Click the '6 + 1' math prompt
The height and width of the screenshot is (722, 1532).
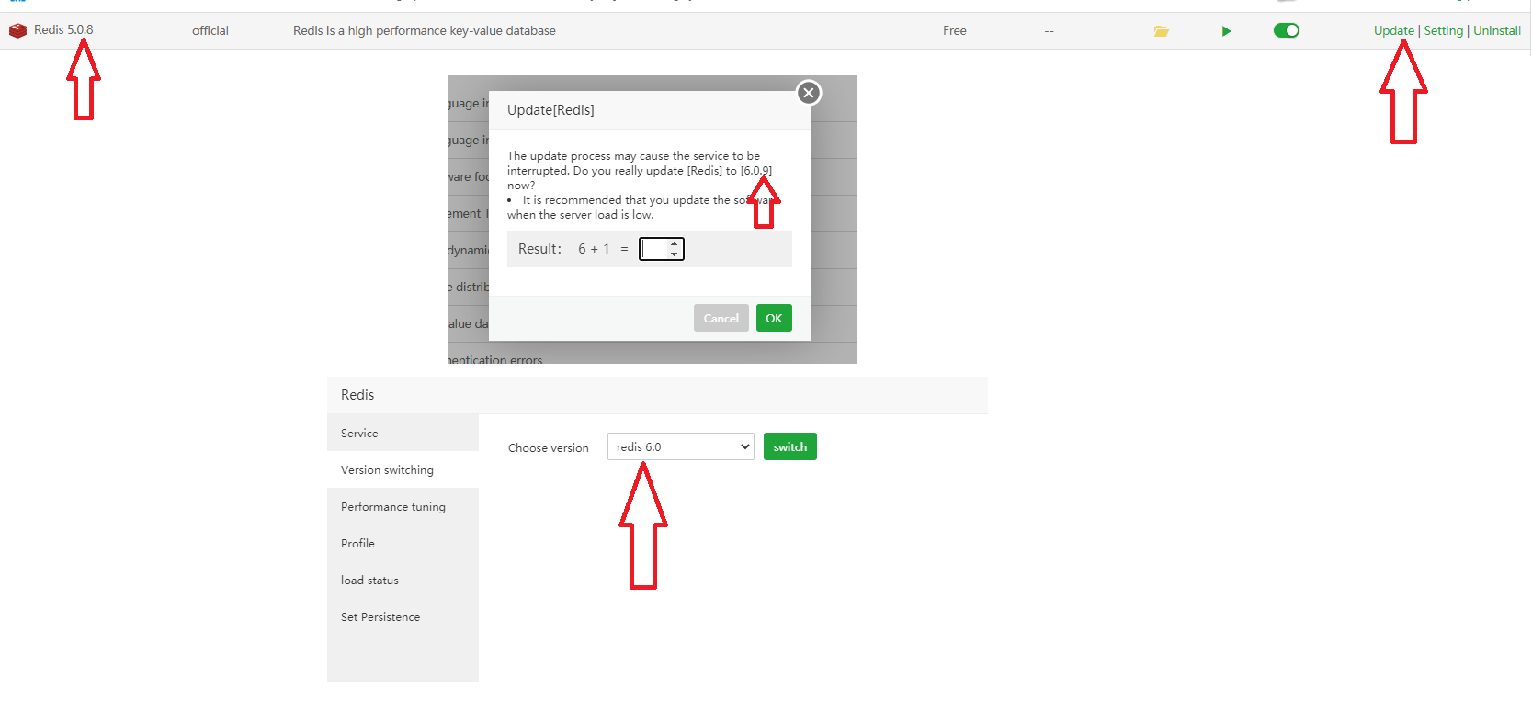coord(594,249)
